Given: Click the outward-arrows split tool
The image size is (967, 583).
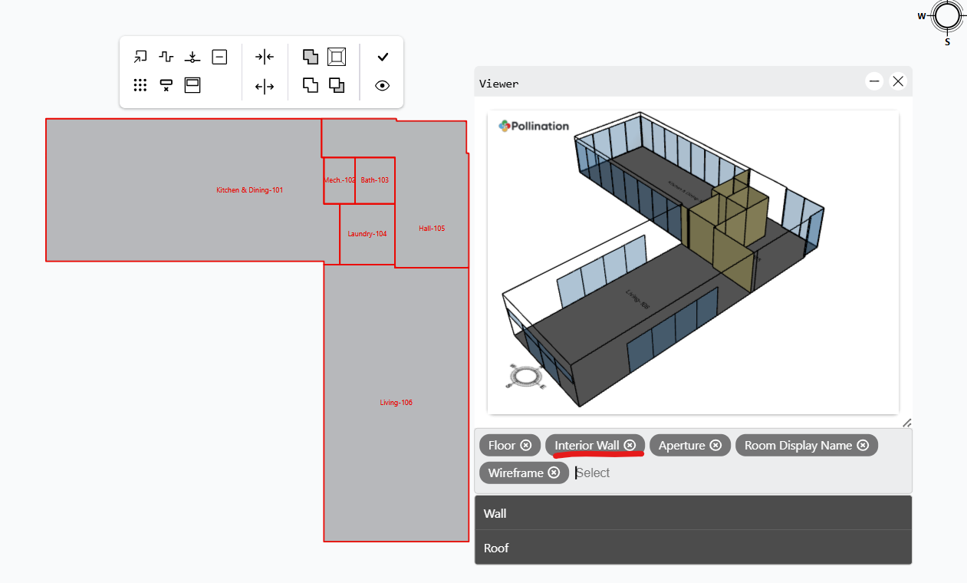Looking at the screenshot, I should 264,85.
